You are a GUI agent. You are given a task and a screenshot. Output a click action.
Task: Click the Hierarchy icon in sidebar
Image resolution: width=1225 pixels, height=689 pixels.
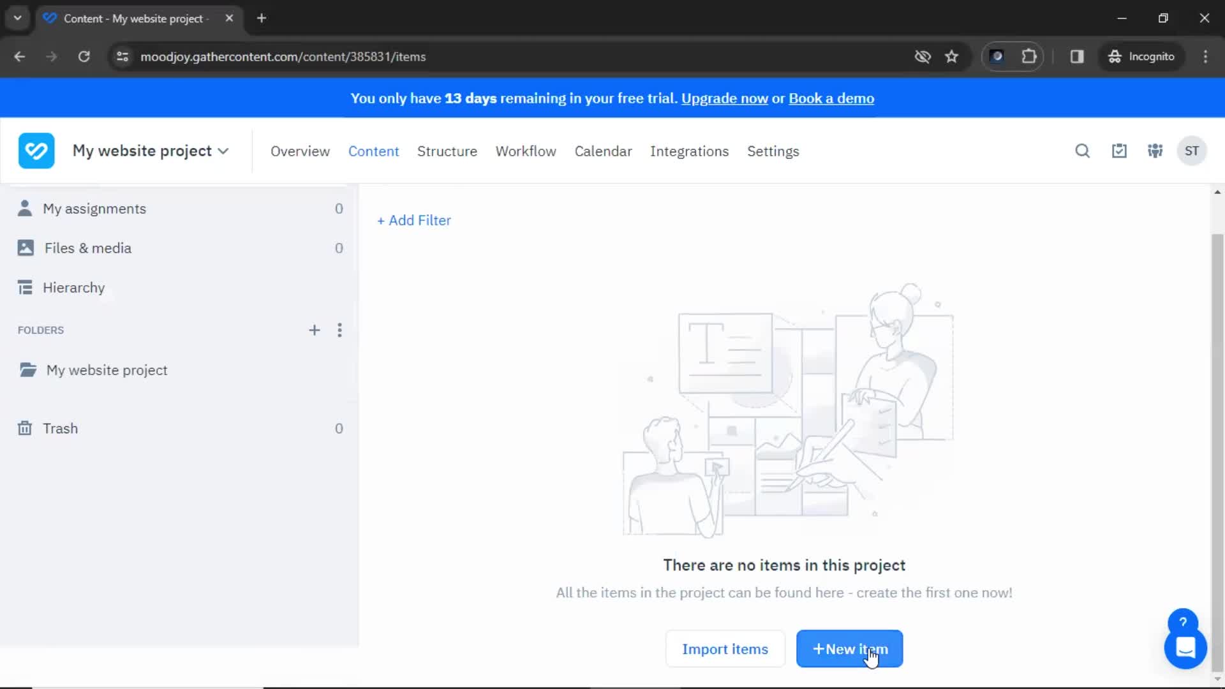tap(24, 287)
